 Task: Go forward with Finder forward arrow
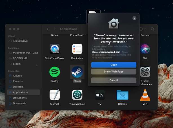pos(55,29)
